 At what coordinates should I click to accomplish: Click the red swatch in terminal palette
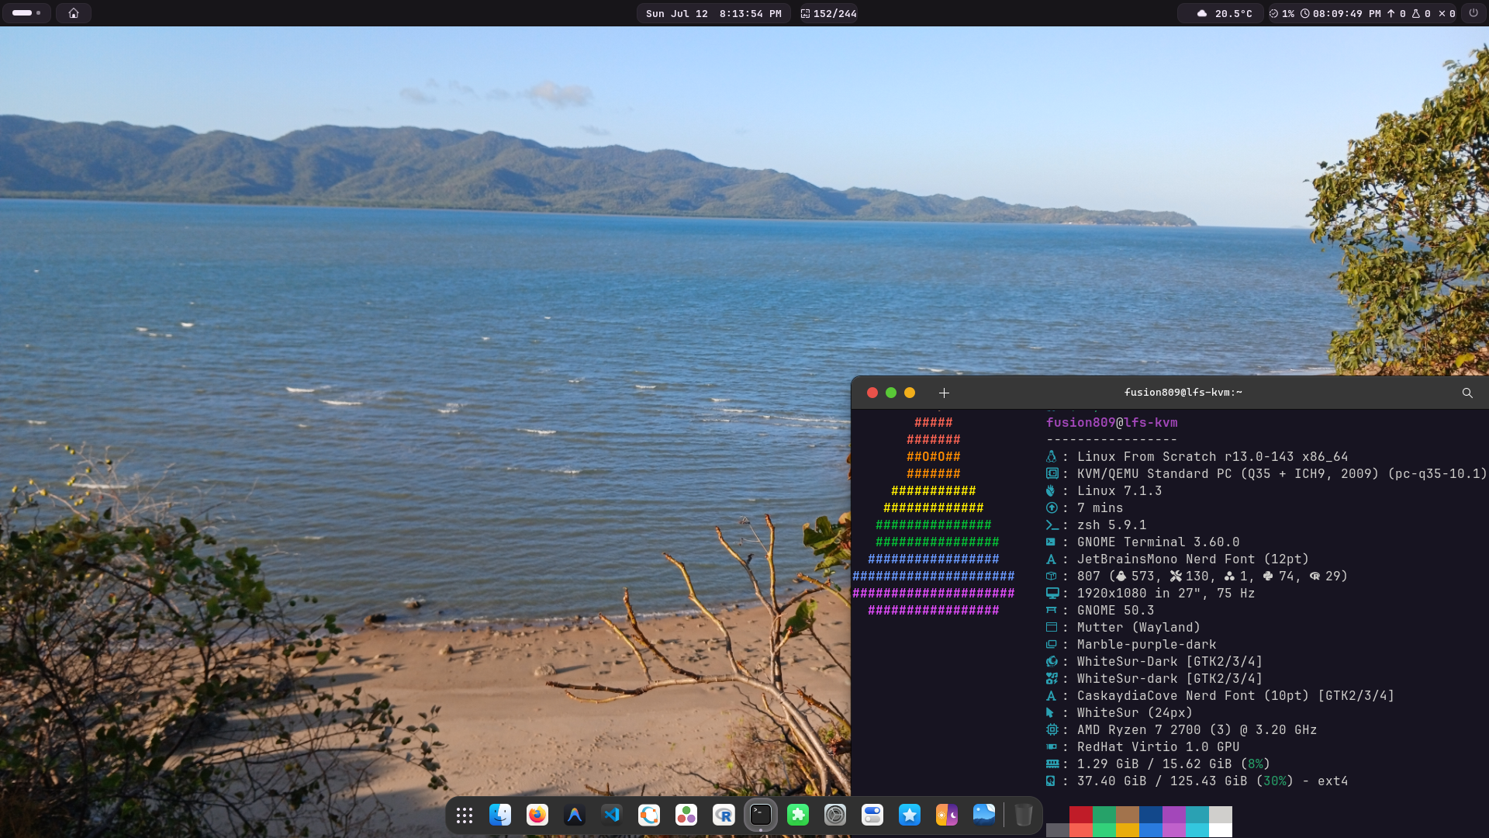(x=1081, y=815)
